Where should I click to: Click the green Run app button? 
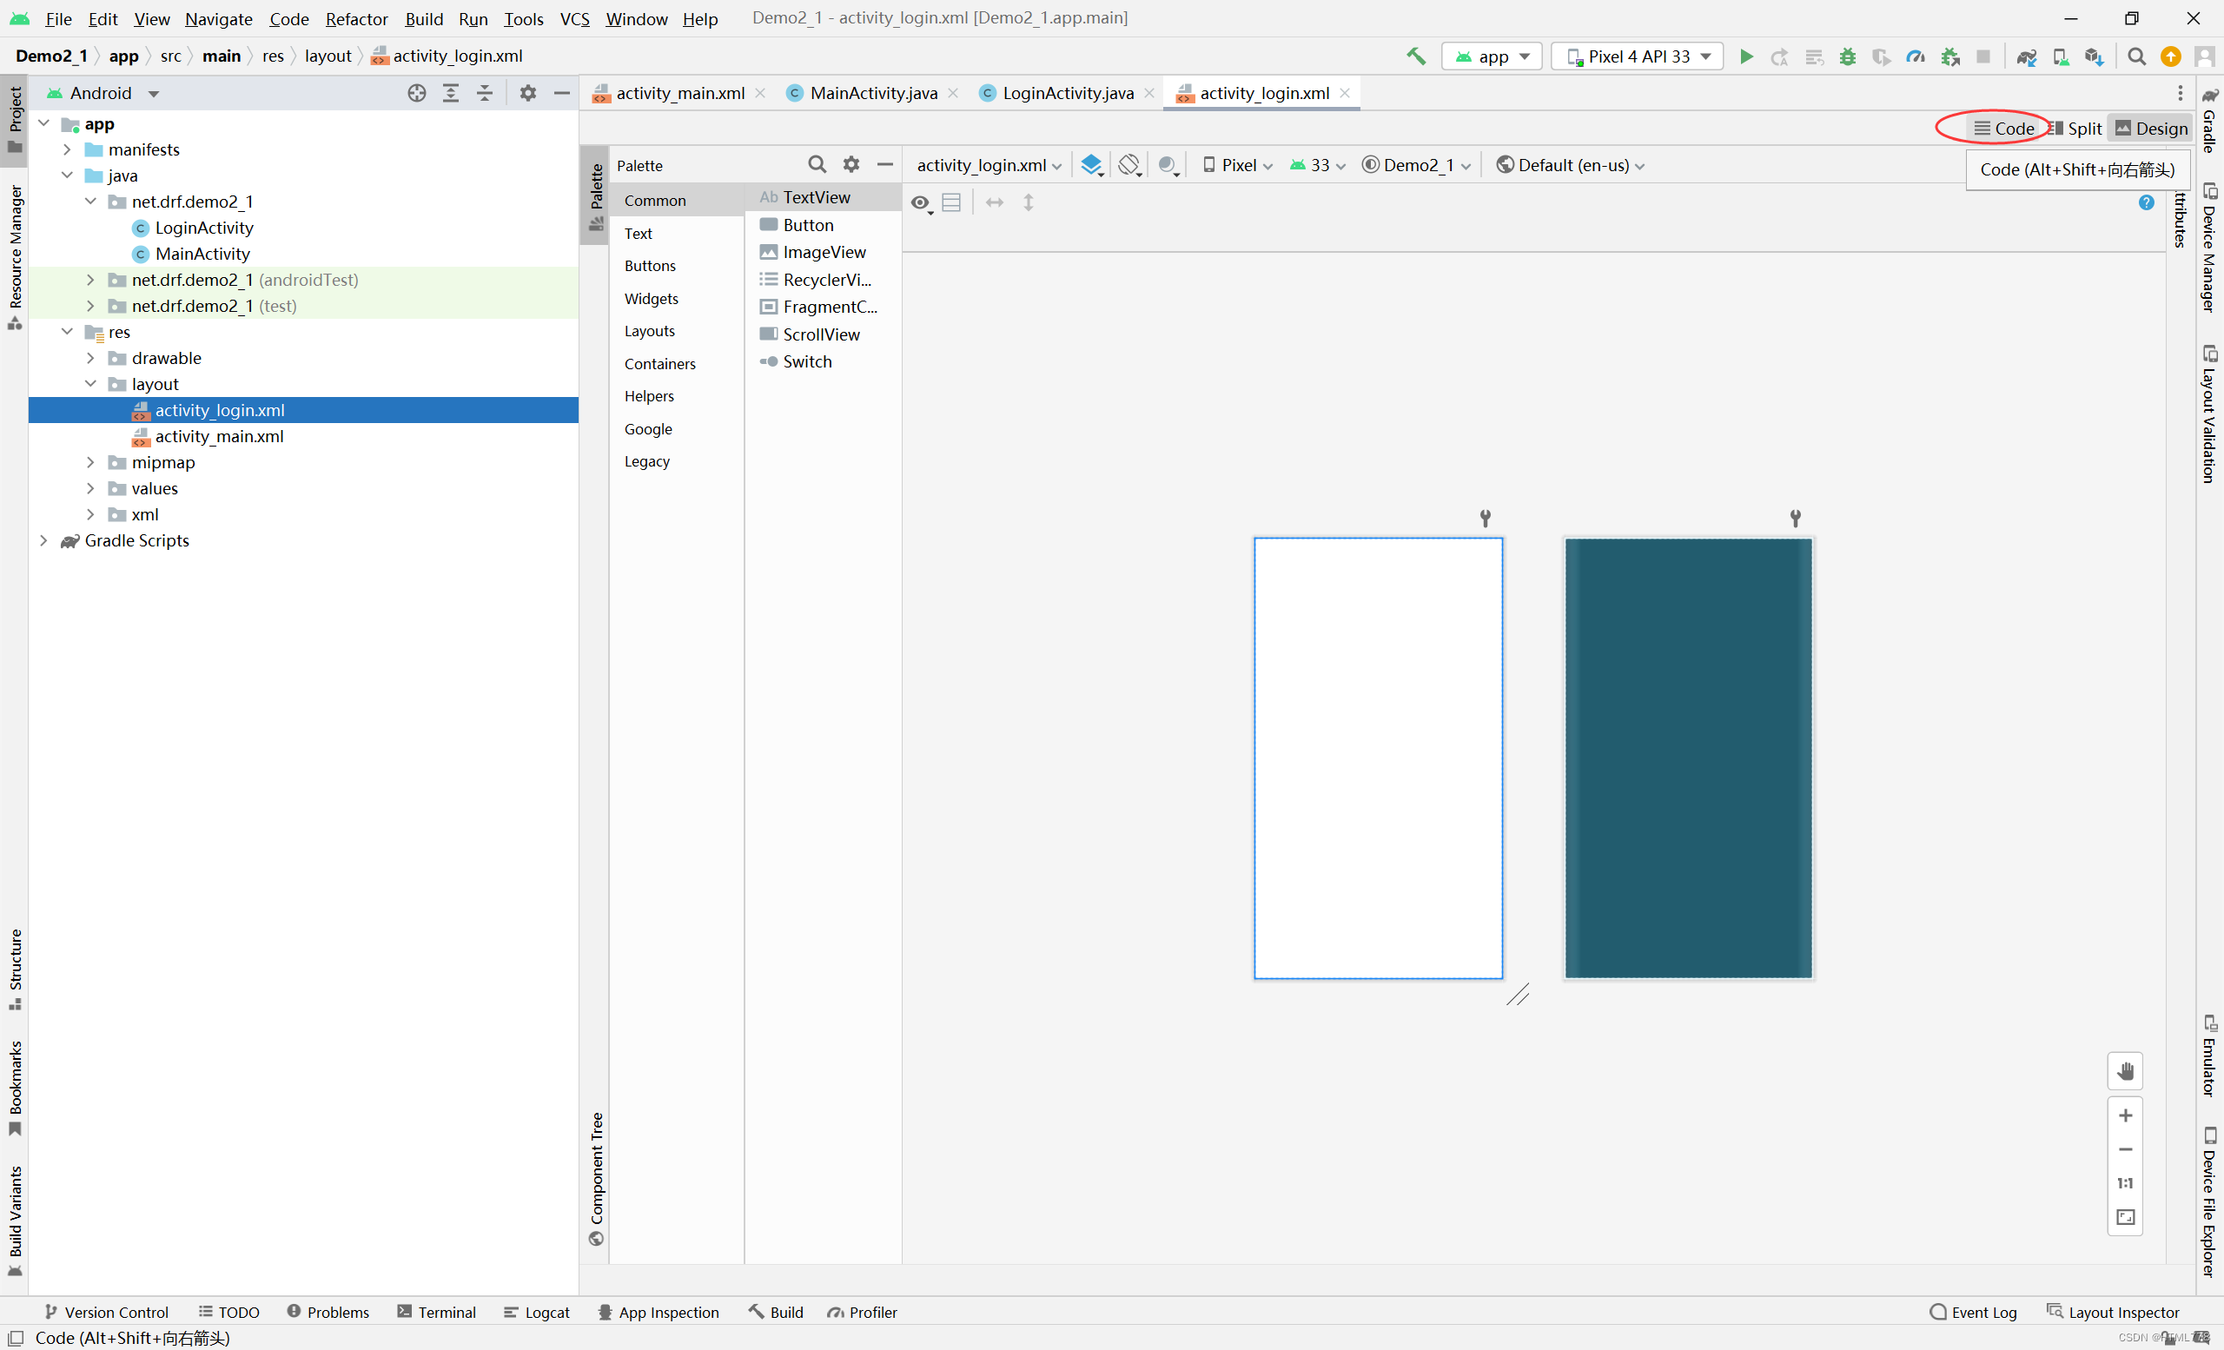(1745, 56)
